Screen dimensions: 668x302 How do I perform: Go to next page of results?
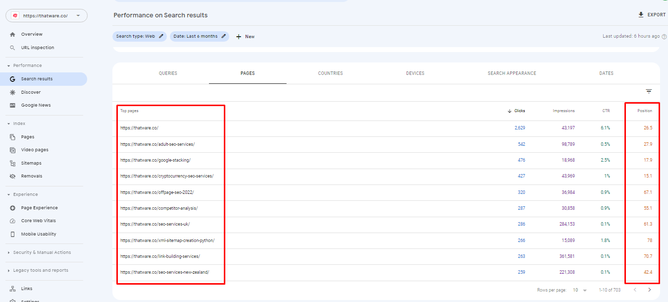pos(650,290)
